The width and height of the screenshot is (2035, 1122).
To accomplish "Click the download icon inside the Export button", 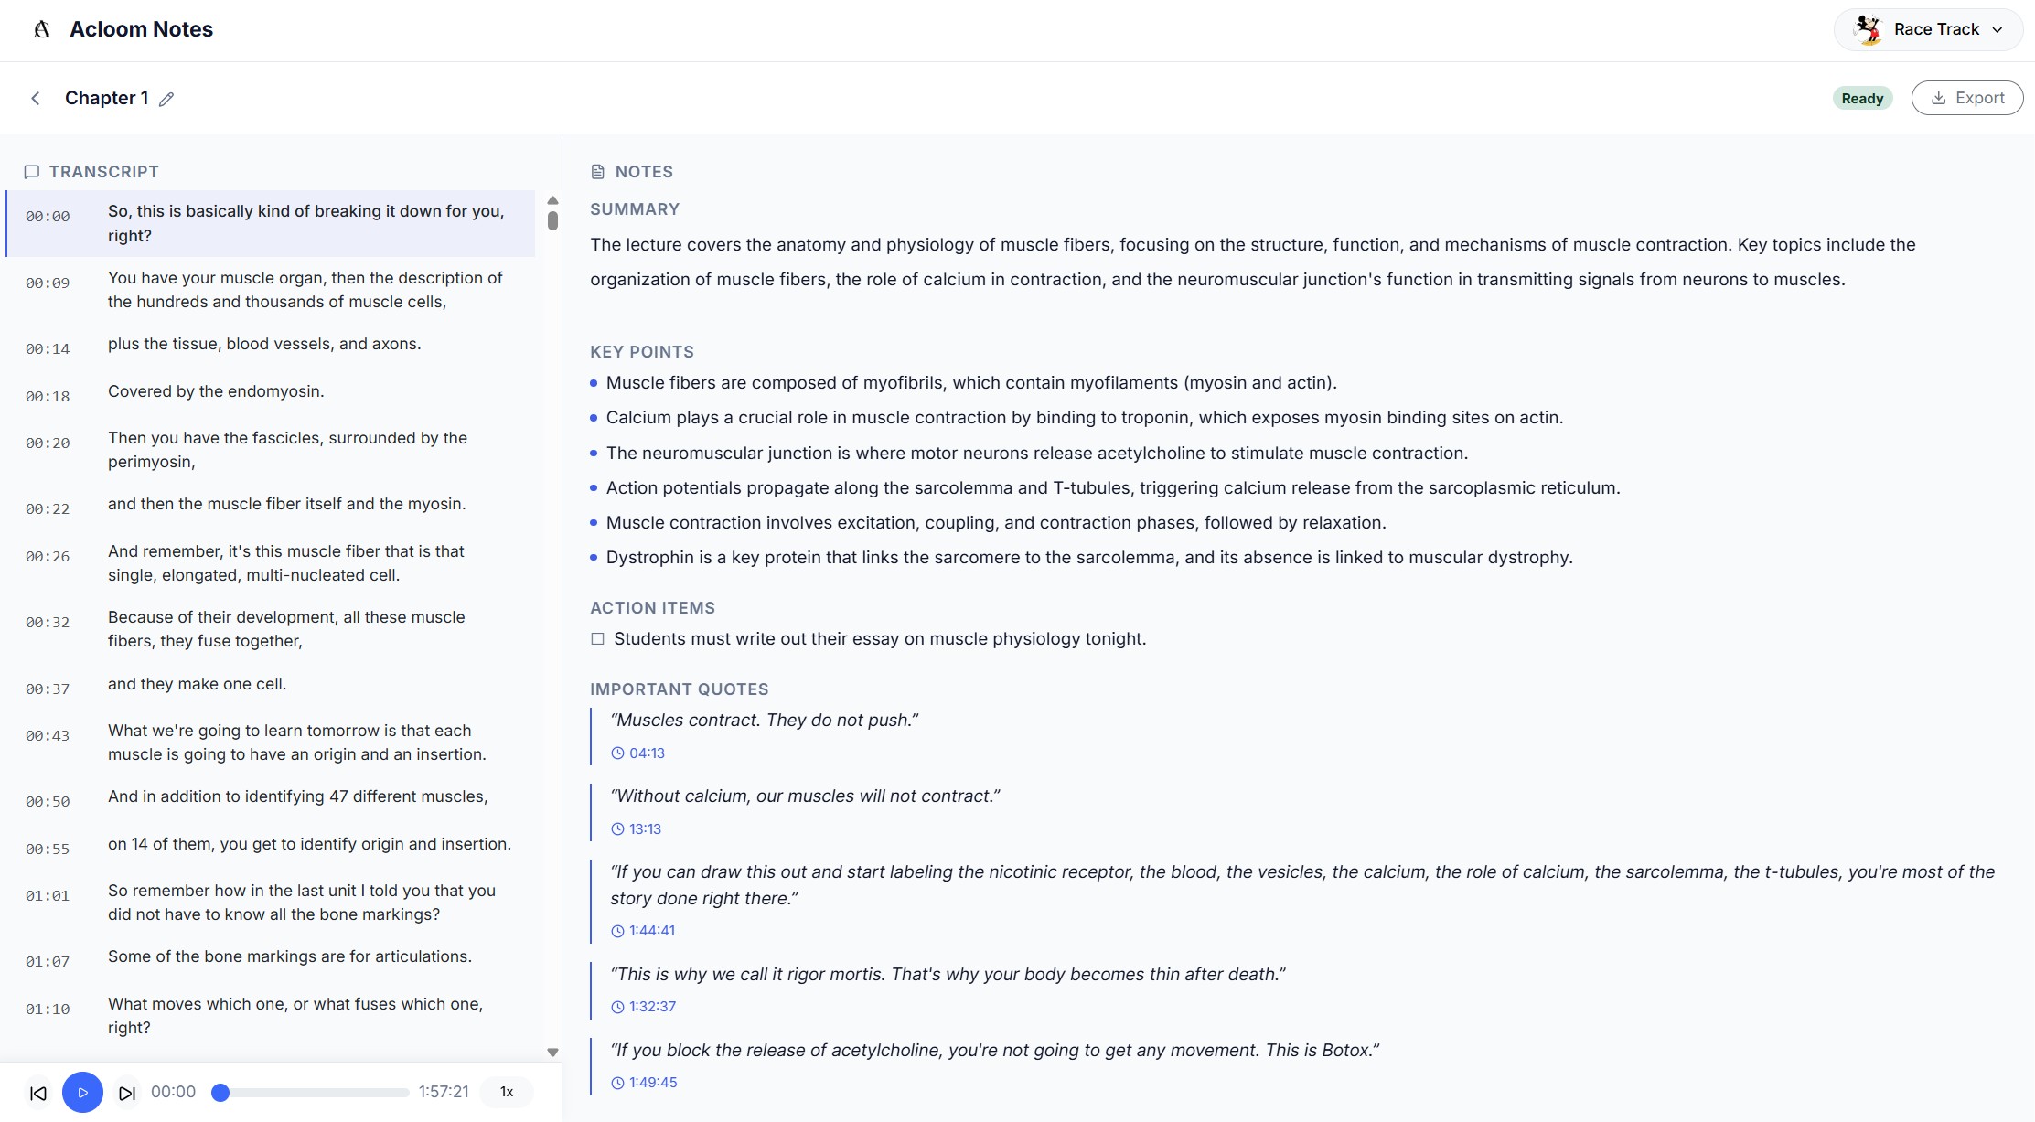I will 1939,98.
